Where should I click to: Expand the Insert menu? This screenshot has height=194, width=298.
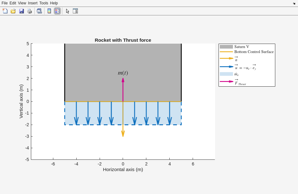(32, 3)
